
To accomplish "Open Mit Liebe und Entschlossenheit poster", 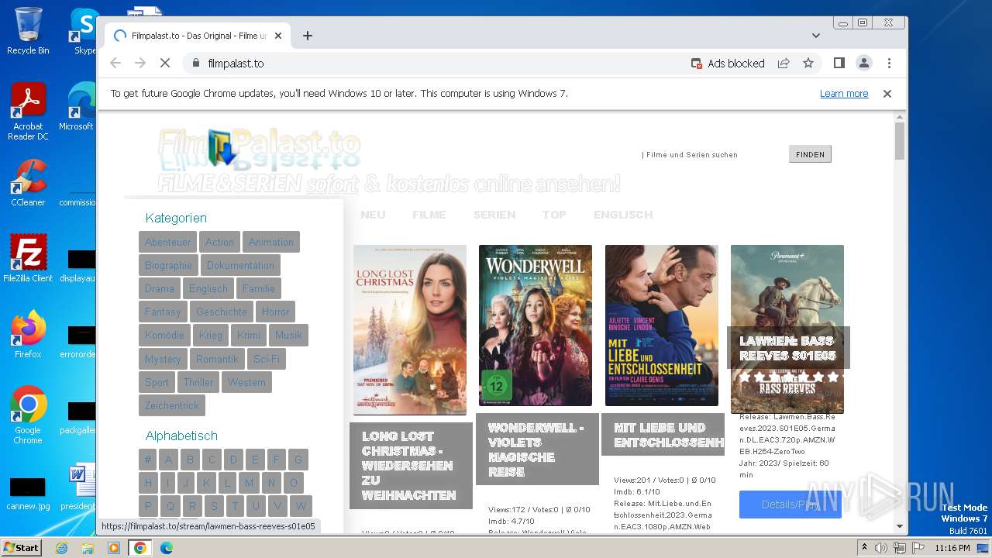I will pyautogui.click(x=662, y=325).
